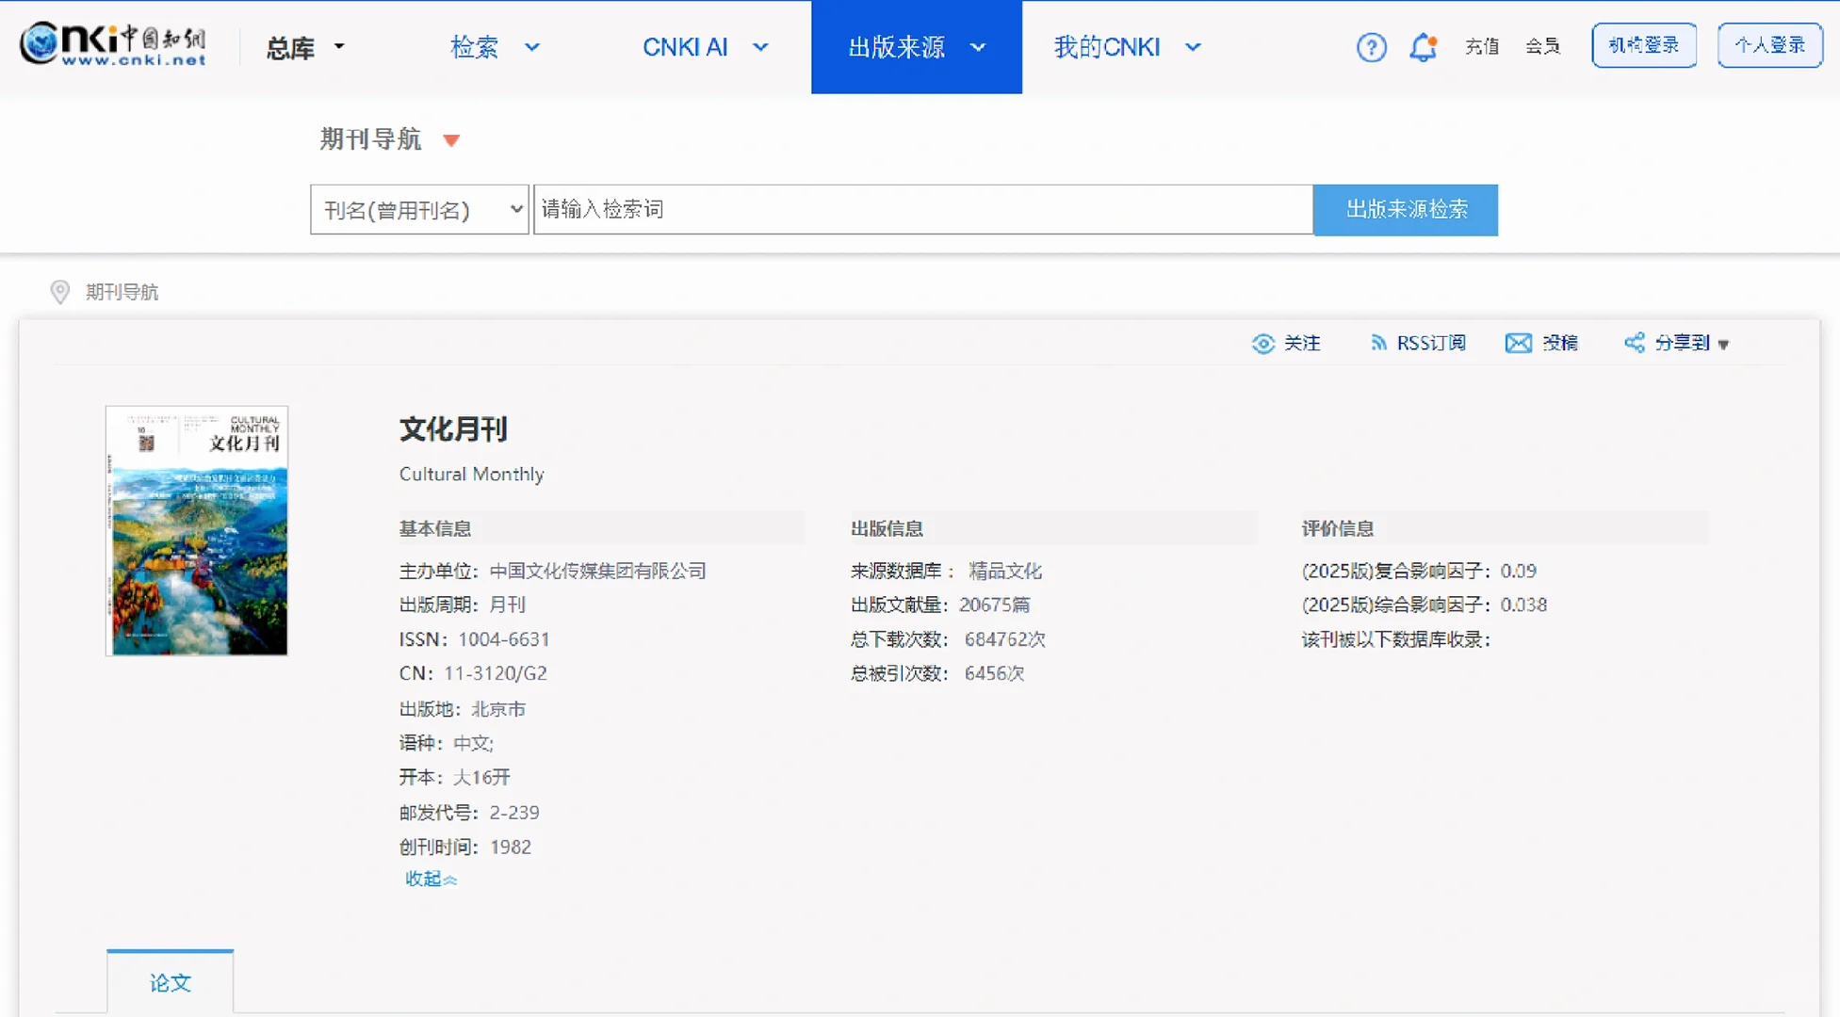
Task: Follow the journal via 关注 eye icon
Action: 1263,343
